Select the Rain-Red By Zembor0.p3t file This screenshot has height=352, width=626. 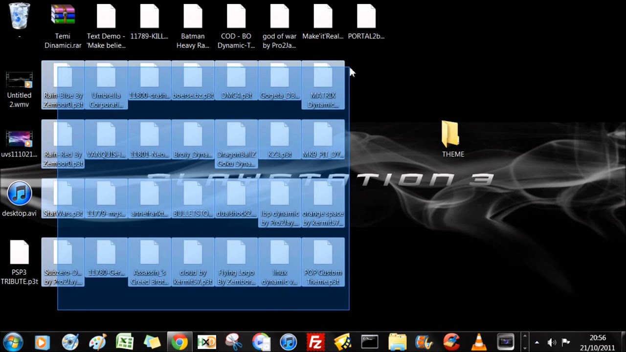[x=63, y=144]
